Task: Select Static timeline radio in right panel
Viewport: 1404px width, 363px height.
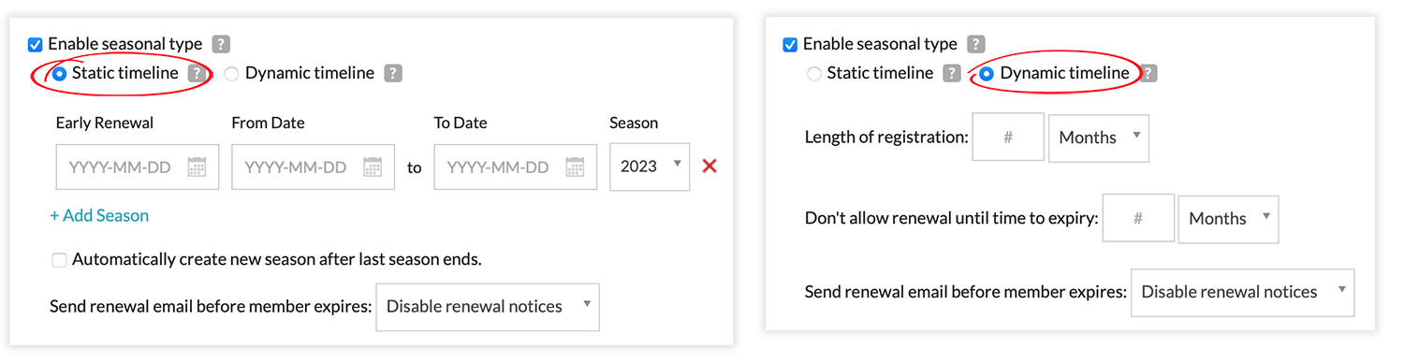Action: pyautogui.click(x=814, y=73)
